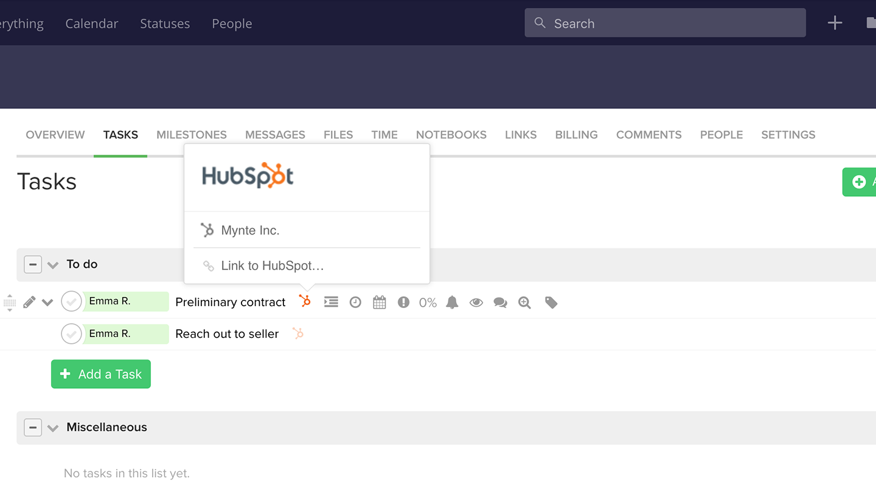Open quick view magnifier icon on task row

(524, 302)
